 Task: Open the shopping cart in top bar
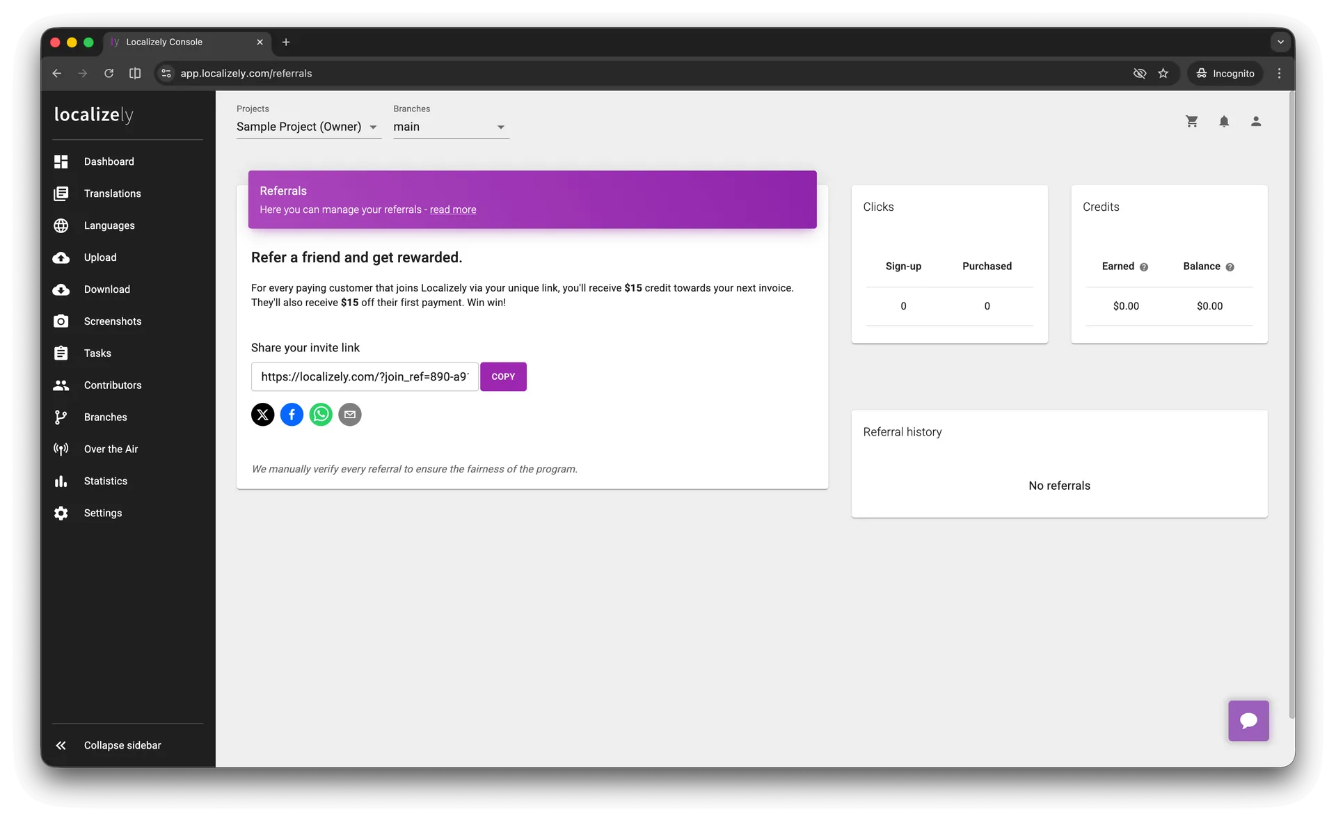coord(1192,121)
